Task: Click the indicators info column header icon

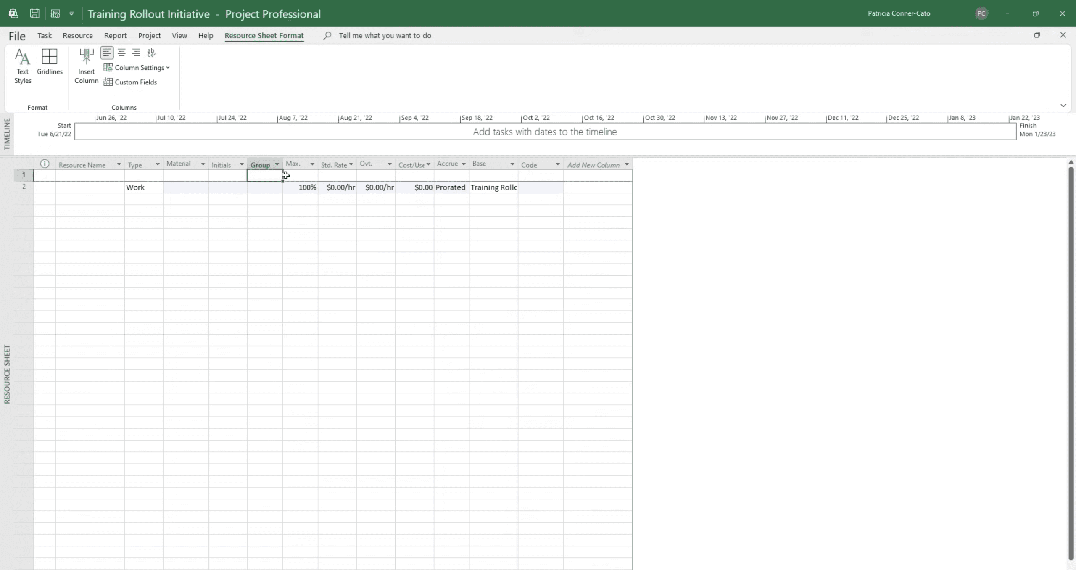Action: coord(45,164)
